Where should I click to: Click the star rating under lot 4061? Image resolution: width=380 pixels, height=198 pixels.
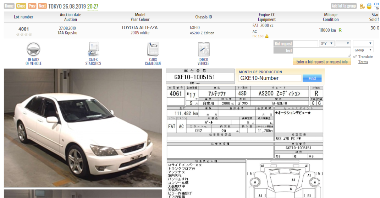pos(23,34)
